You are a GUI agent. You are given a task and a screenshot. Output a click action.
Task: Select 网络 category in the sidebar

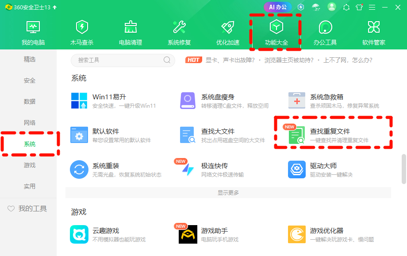[x=30, y=123]
